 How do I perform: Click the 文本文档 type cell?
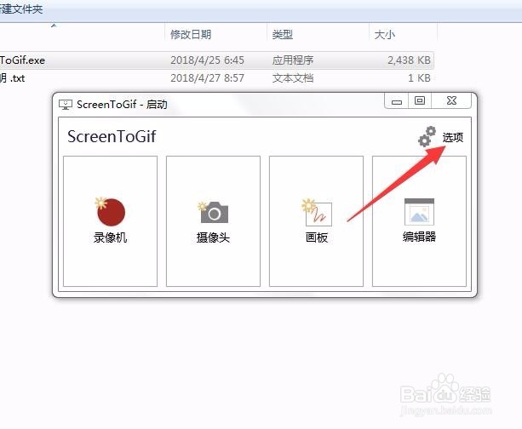tap(293, 77)
